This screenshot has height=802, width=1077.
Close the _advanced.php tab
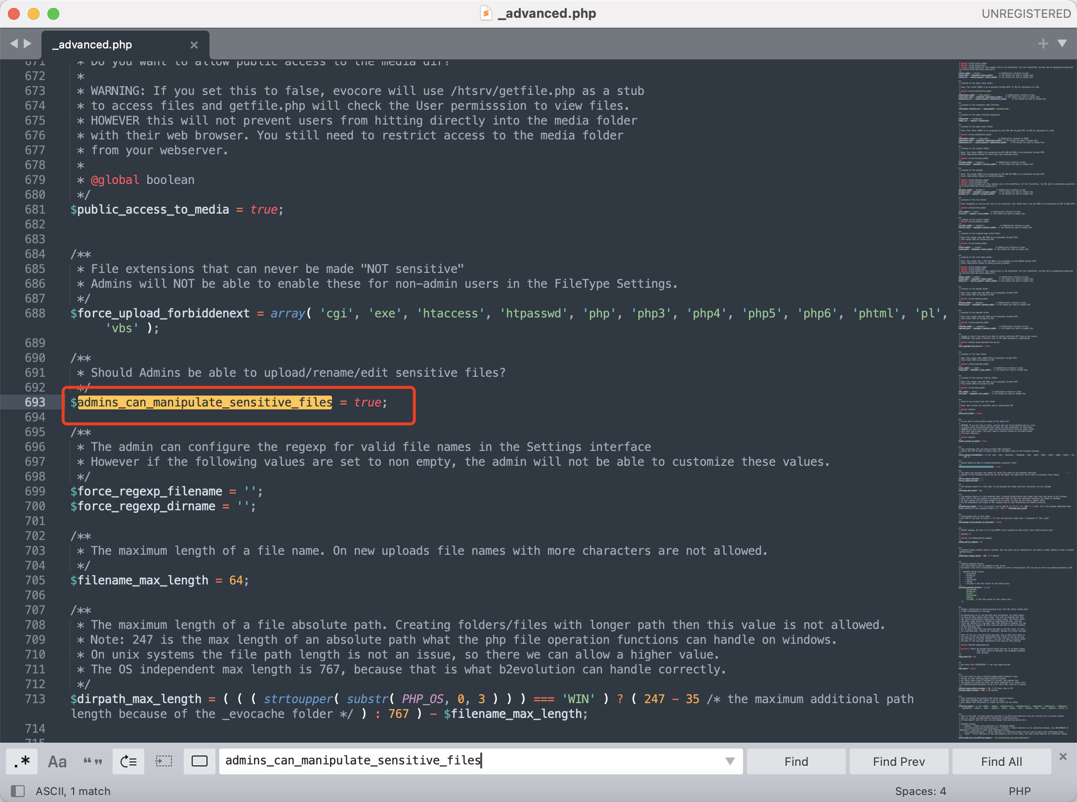[x=194, y=45]
